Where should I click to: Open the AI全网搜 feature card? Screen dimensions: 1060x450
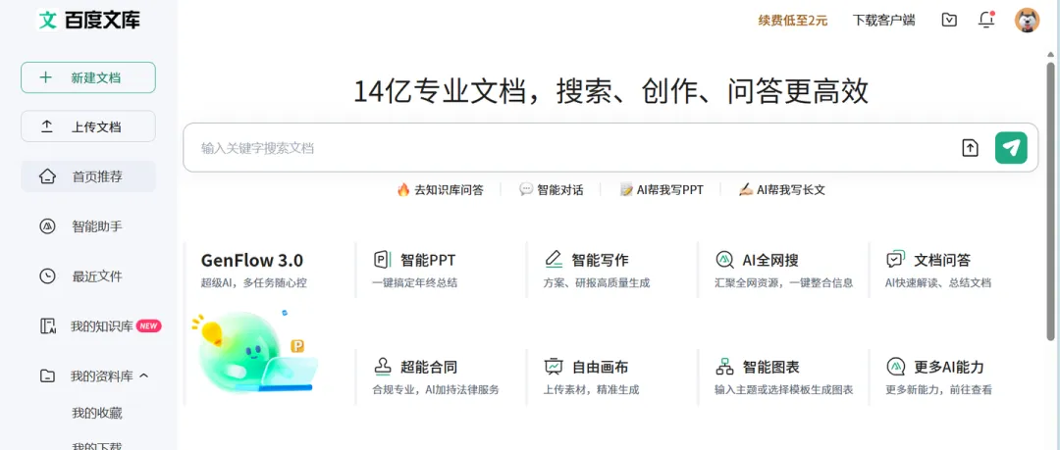[x=783, y=271]
